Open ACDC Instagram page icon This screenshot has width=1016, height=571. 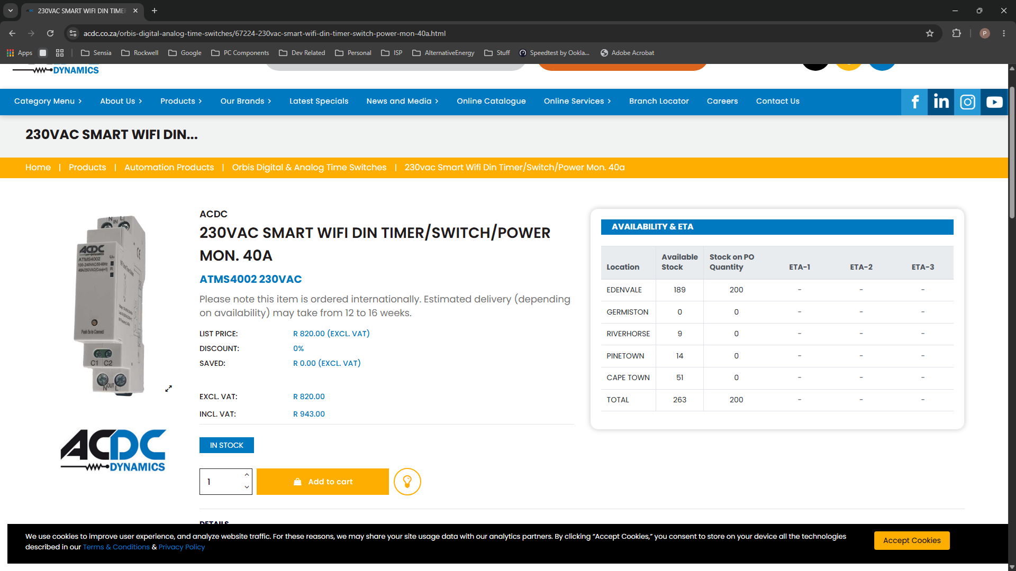(x=967, y=102)
